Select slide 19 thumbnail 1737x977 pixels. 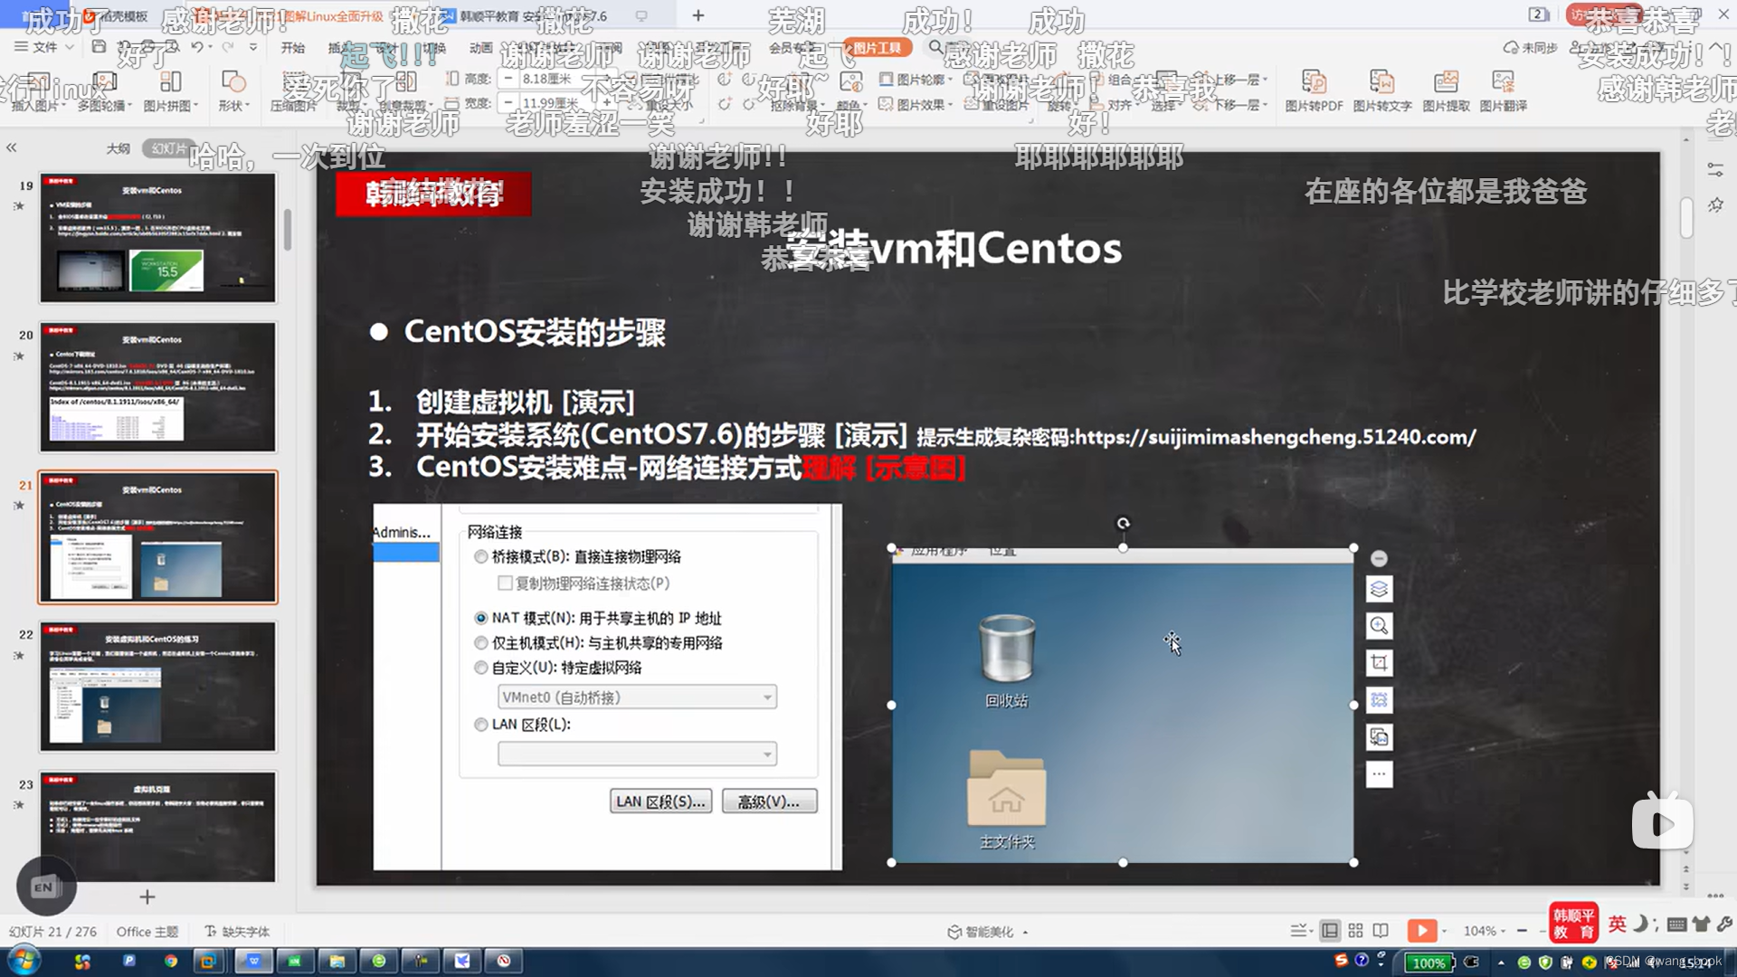pos(157,238)
